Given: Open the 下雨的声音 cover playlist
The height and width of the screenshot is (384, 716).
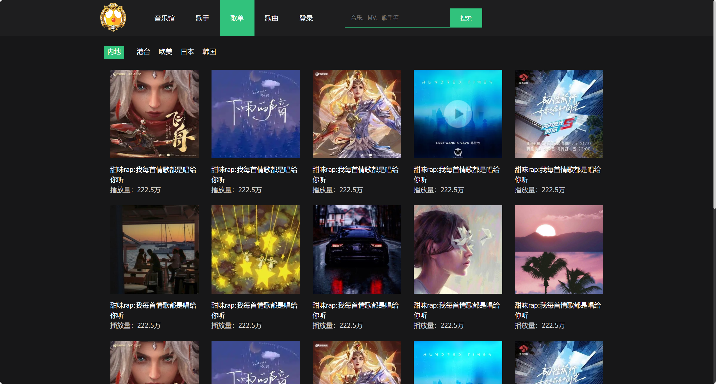Looking at the screenshot, I should pos(256,114).
